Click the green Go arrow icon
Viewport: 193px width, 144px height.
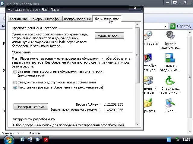(x=173, y=26)
